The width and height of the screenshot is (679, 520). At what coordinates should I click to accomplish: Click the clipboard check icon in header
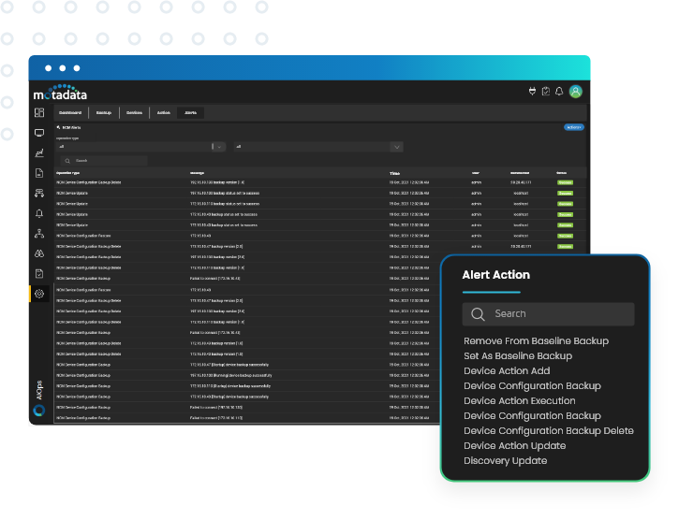[x=546, y=92]
